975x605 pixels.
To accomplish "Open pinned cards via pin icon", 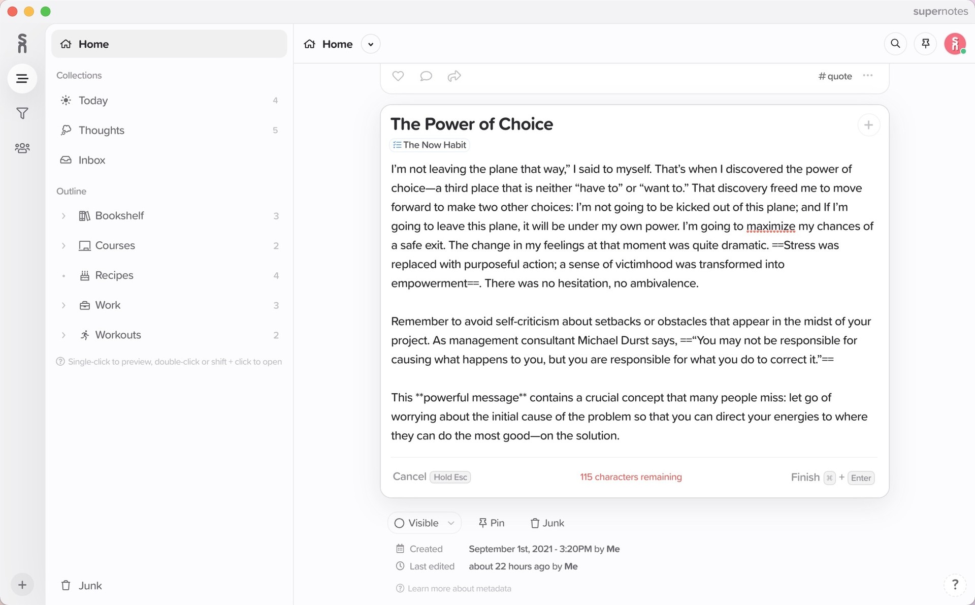I will [925, 44].
